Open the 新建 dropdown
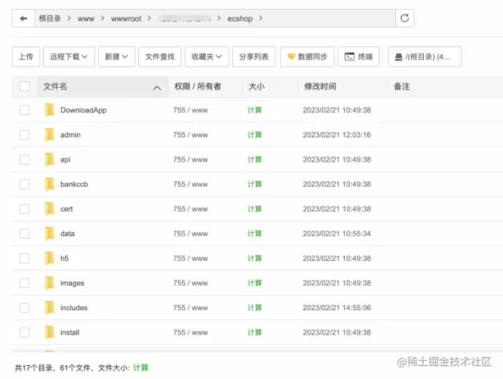503x379 pixels. pos(117,57)
